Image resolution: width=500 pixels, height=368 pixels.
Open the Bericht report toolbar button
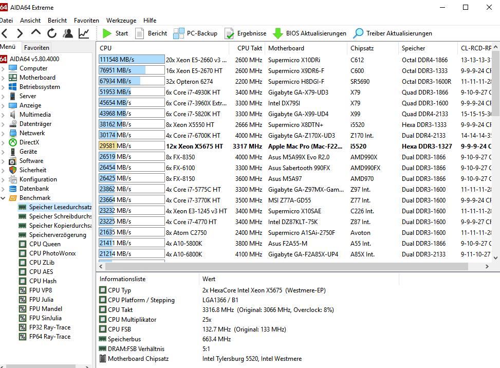pyautogui.click(x=151, y=33)
